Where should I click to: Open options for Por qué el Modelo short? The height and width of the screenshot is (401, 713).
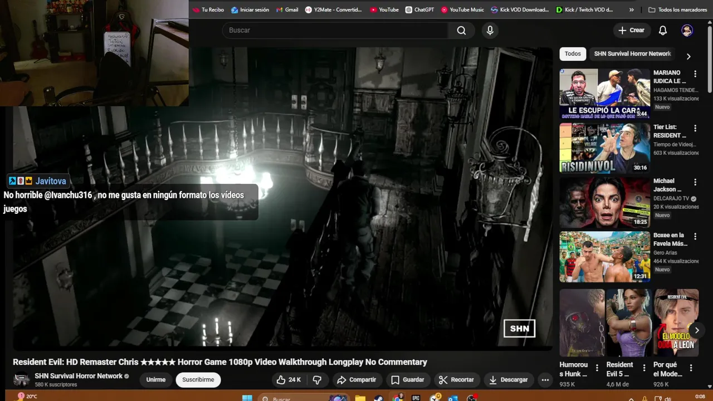click(691, 368)
